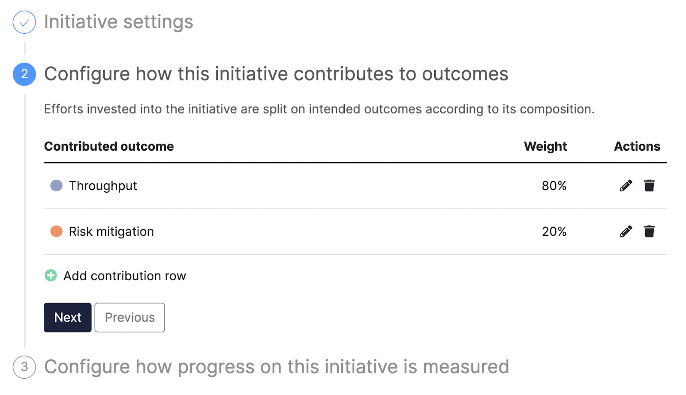Viewport: 686px width, 395px height.
Task: Click the green plus add icon
Action: 51,276
